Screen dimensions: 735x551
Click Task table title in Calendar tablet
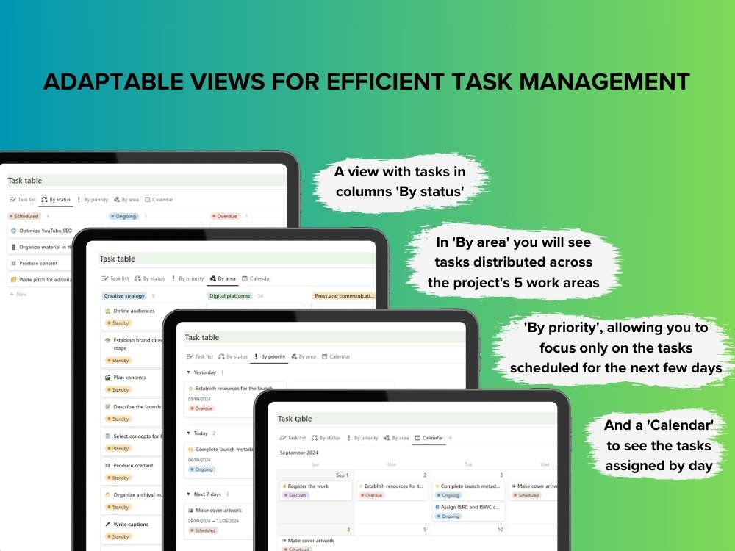coord(295,419)
